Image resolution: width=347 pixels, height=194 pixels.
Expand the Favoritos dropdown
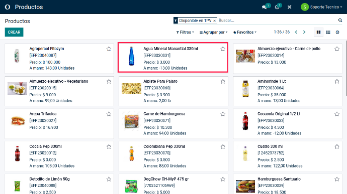[245, 32]
